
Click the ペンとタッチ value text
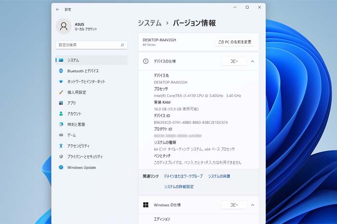click(x=197, y=162)
